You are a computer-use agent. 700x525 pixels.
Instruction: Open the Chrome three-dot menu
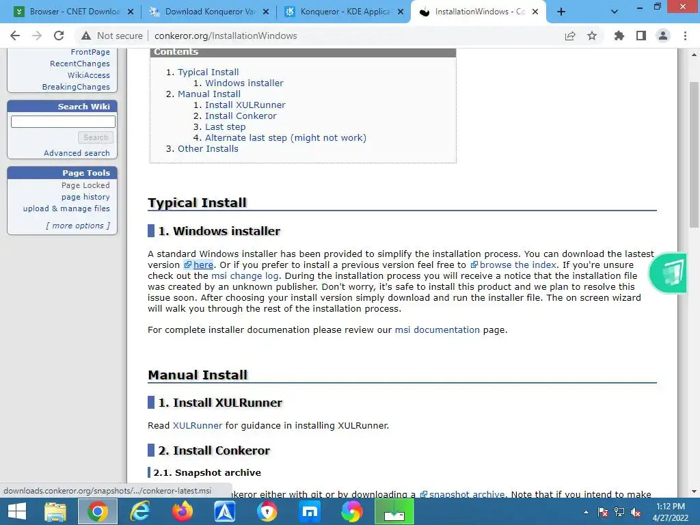click(685, 36)
